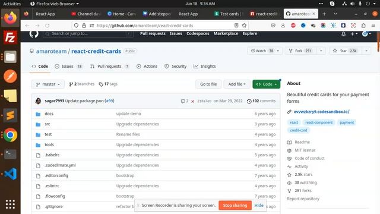The image size is (380, 214).
Task: Click failed status X icon on commit
Action: pyautogui.click(x=192, y=102)
